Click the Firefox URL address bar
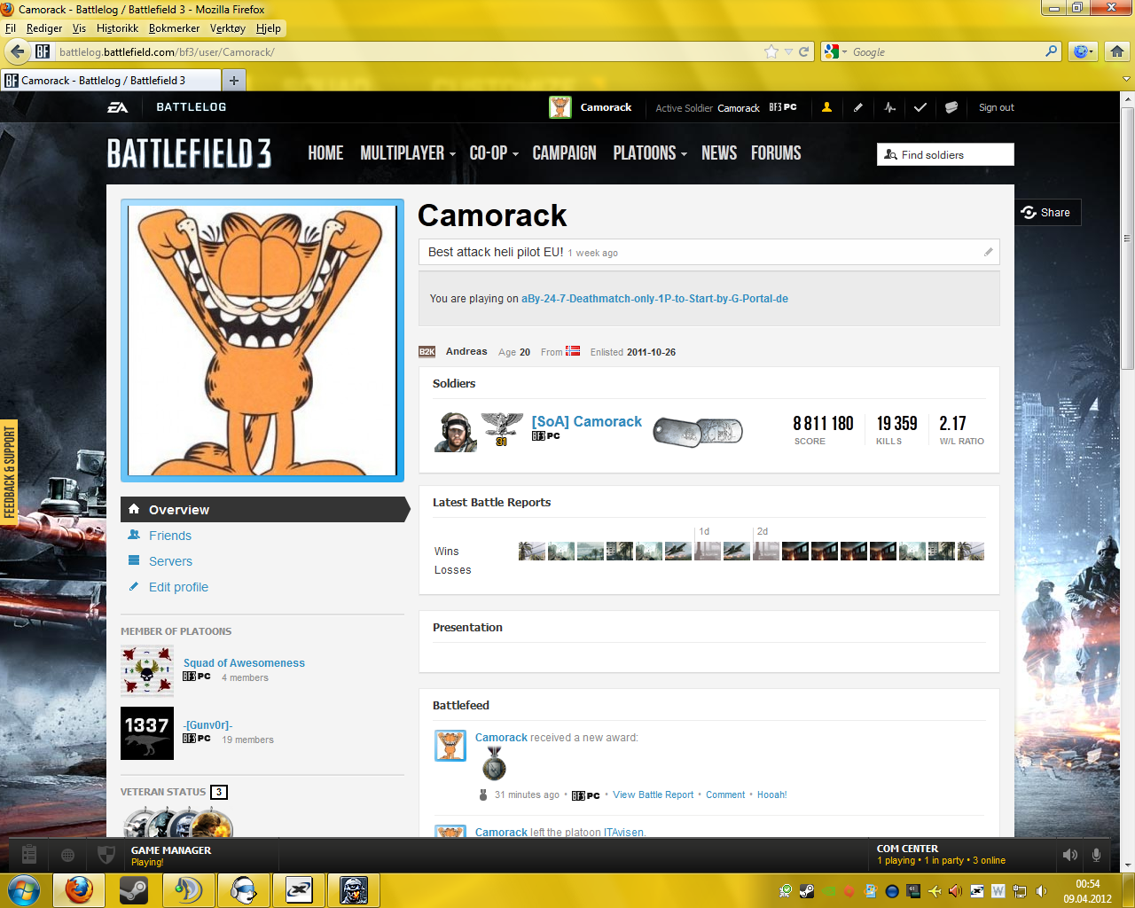1135x908 pixels. coord(409,51)
